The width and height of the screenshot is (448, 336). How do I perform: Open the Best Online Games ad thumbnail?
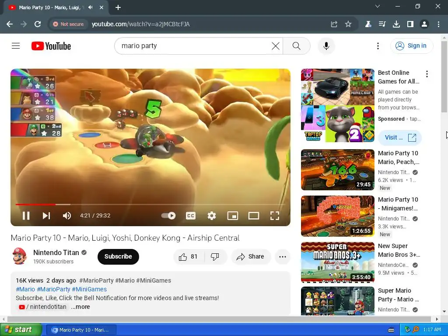pyautogui.click(x=337, y=105)
